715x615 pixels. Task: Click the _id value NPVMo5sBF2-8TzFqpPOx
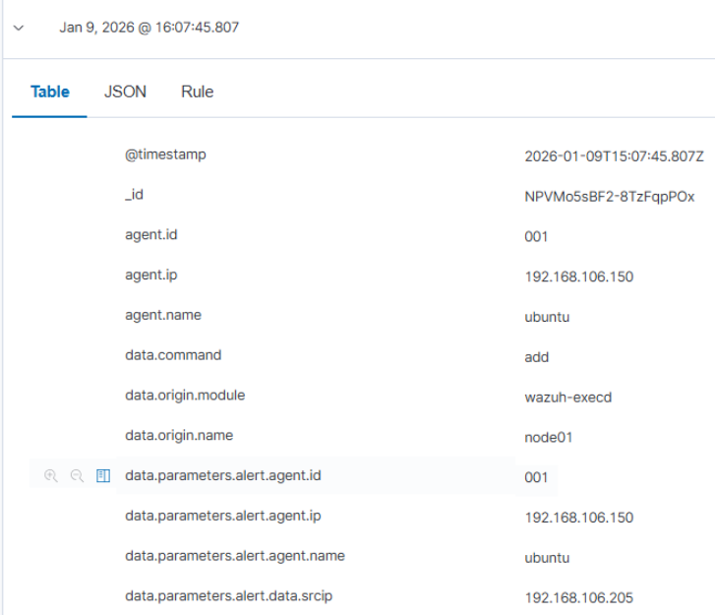click(610, 196)
